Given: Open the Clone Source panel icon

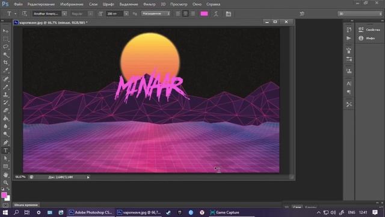Looking at the screenshot, I should (x=349, y=71).
